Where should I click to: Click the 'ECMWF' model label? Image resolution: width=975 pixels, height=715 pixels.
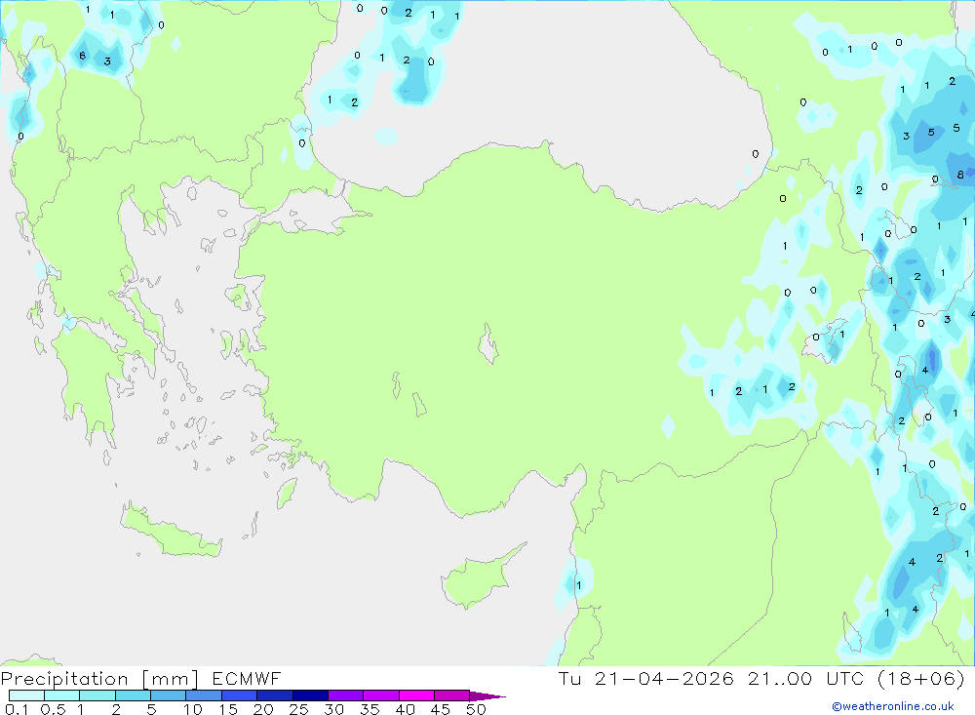click(247, 678)
